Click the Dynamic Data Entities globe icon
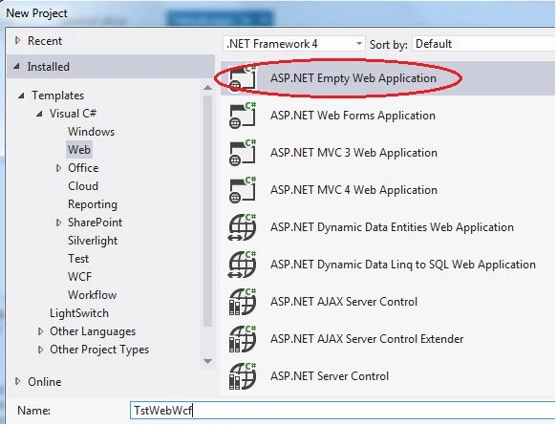 point(243,227)
